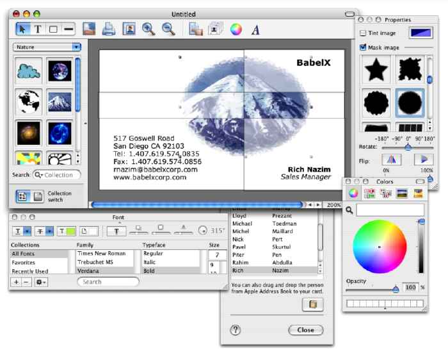Choose Trebuchet MS family
This screenshot has height=353, width=448.
(x=104, y=262)
